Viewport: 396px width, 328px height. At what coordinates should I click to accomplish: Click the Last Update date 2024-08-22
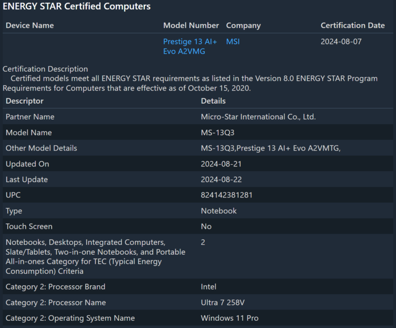(x=221, y=179)
